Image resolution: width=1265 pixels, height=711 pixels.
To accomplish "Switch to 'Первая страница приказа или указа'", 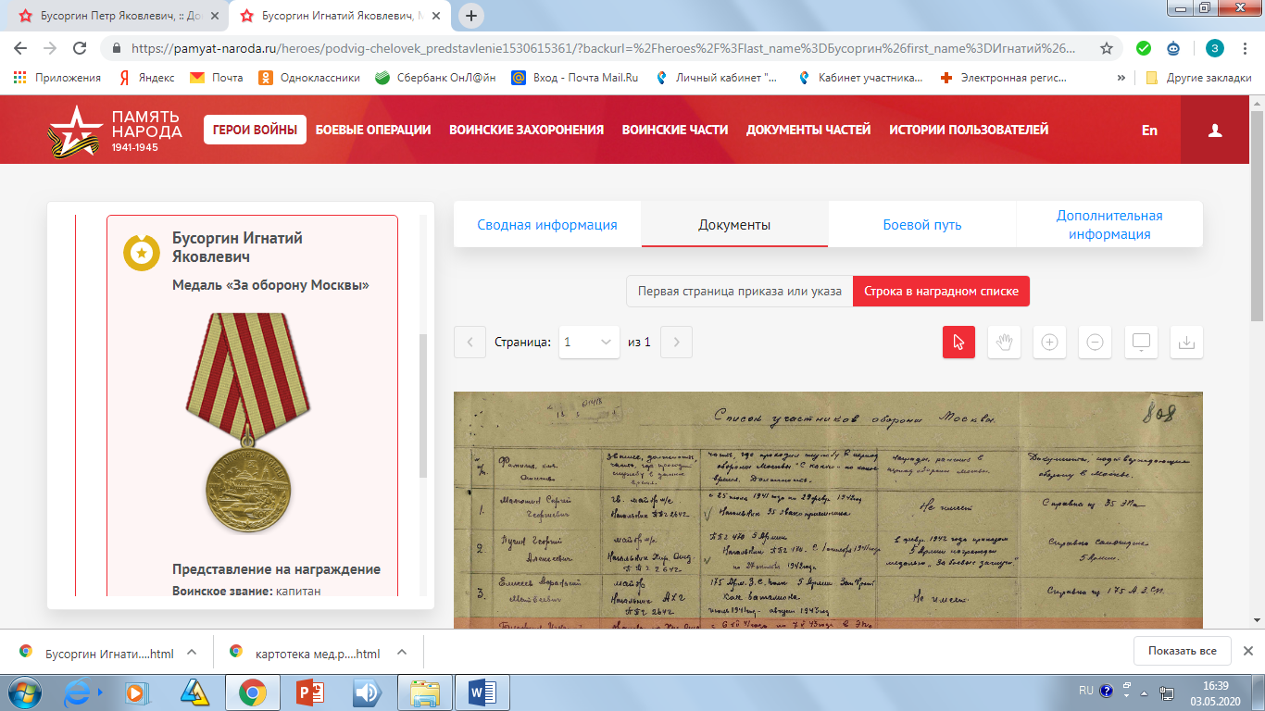I will coord(739,291).
